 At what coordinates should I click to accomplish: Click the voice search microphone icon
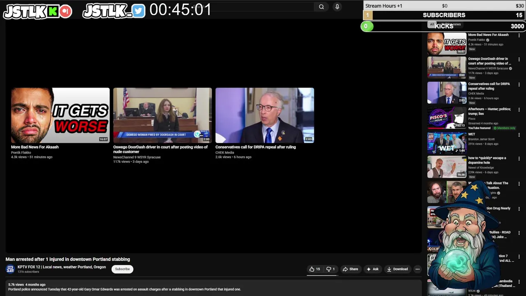337,7
